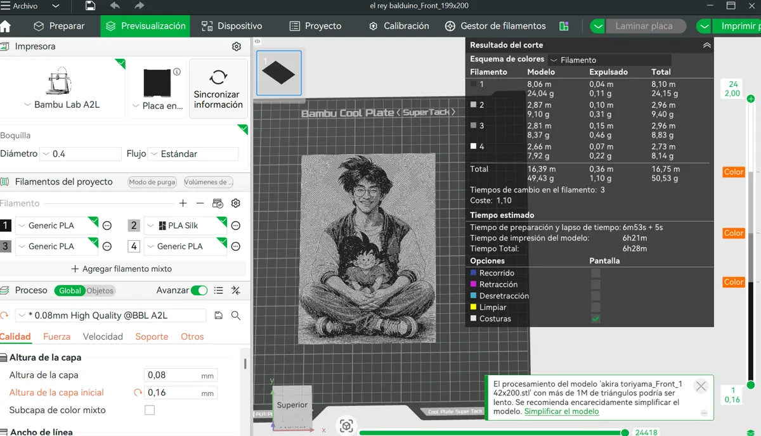Undo the last action with the arrow

115,6
